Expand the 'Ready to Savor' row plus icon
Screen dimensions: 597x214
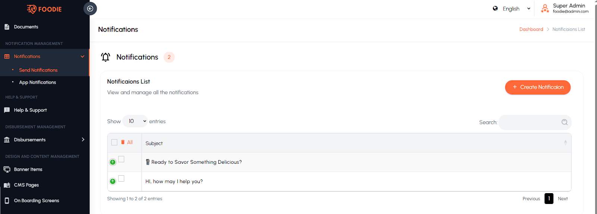[113, 162]
